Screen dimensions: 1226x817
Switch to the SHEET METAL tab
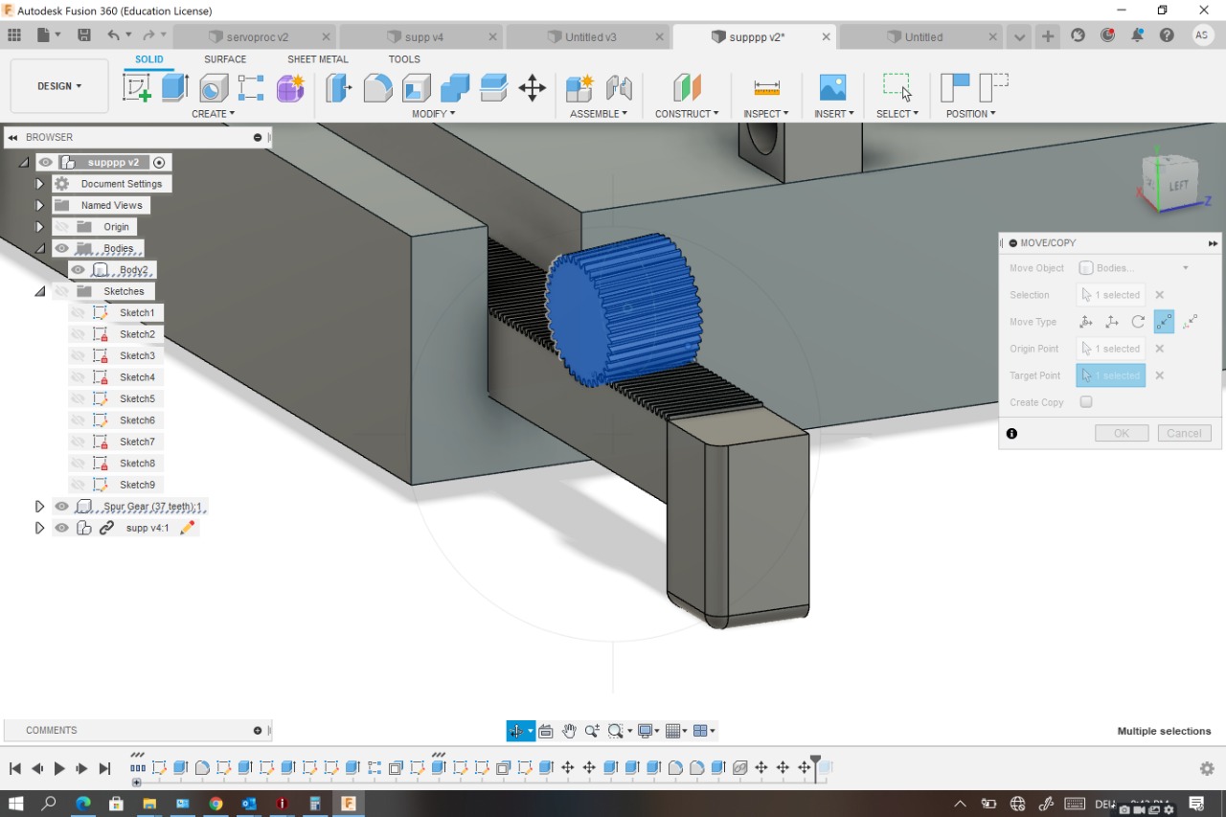pos(318,59)
